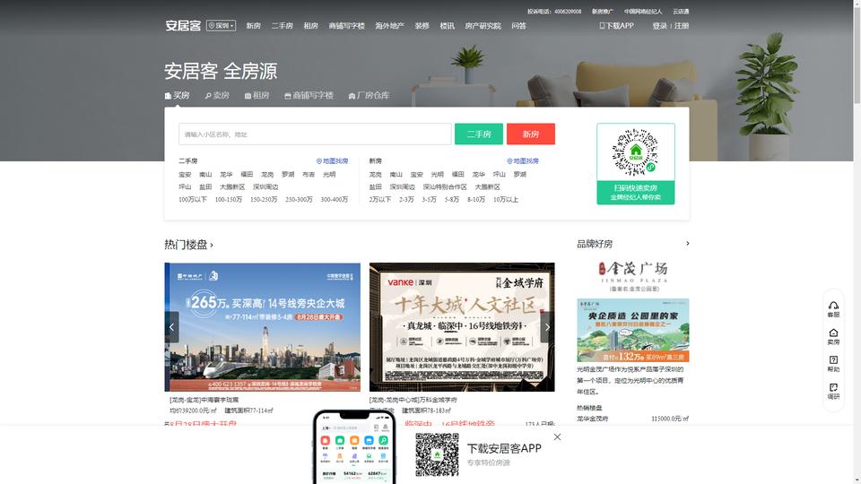Viewport: 861px width, 484px height.
Task: Click the red 新房 search button
Action: [x=530, y=134]
